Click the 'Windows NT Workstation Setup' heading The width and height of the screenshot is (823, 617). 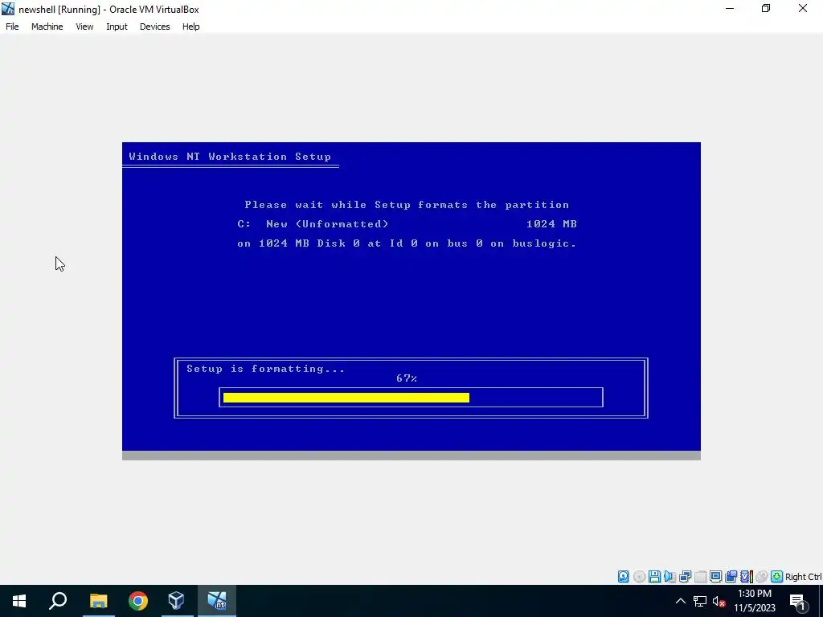pos(230,157)
